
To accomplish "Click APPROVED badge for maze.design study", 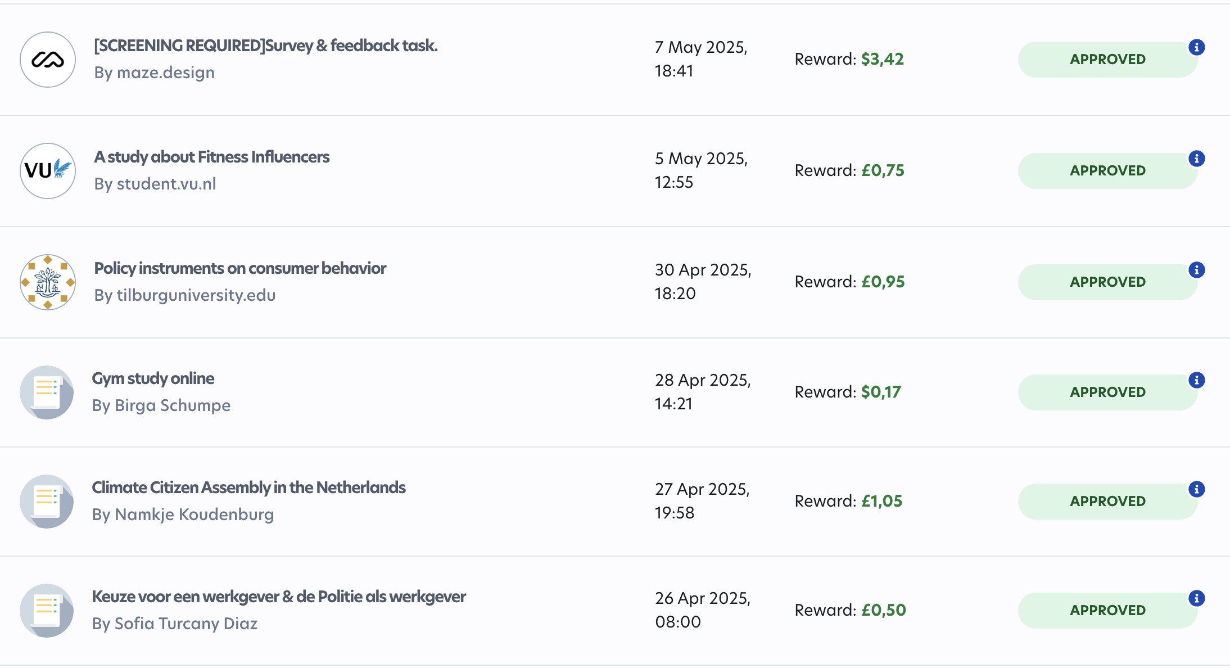I will click(x=1107, y=60).
